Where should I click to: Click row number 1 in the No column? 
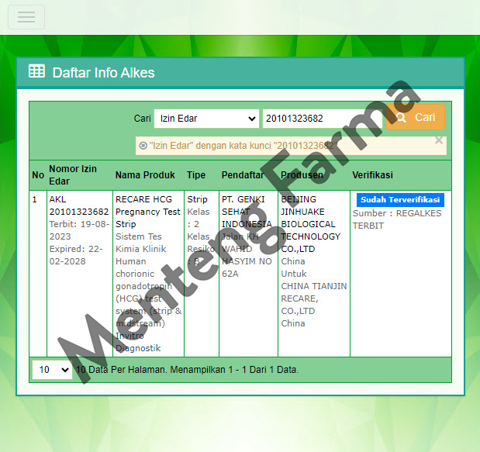[35, 199]
